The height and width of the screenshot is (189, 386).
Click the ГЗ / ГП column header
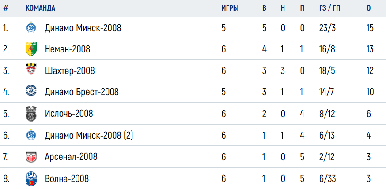tap(329, 8)
